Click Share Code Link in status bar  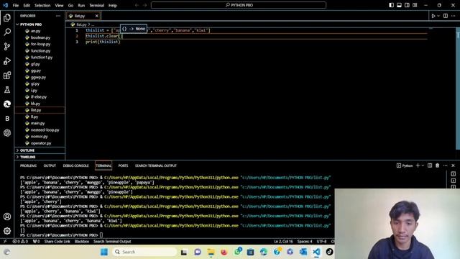click(x=57, y=242)
